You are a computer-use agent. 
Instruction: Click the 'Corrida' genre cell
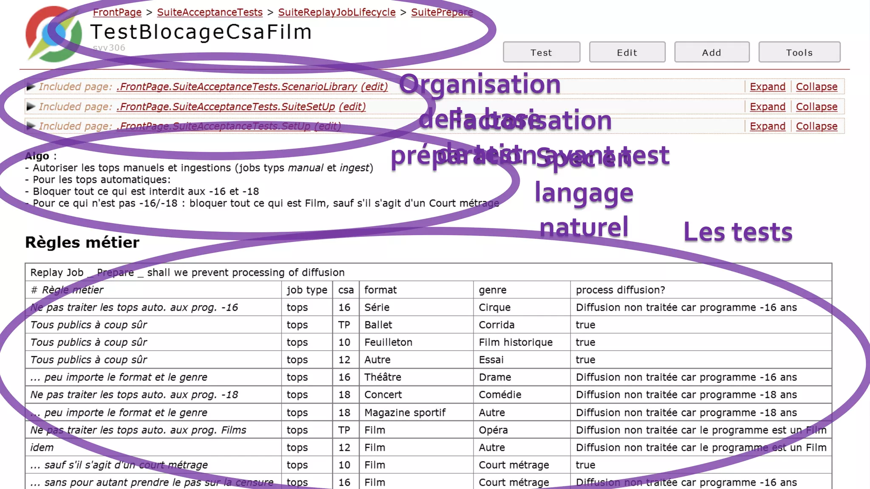[522, 325]
